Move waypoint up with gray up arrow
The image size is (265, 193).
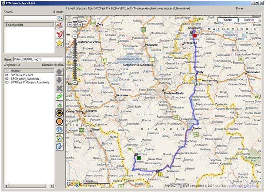[60, 72]
